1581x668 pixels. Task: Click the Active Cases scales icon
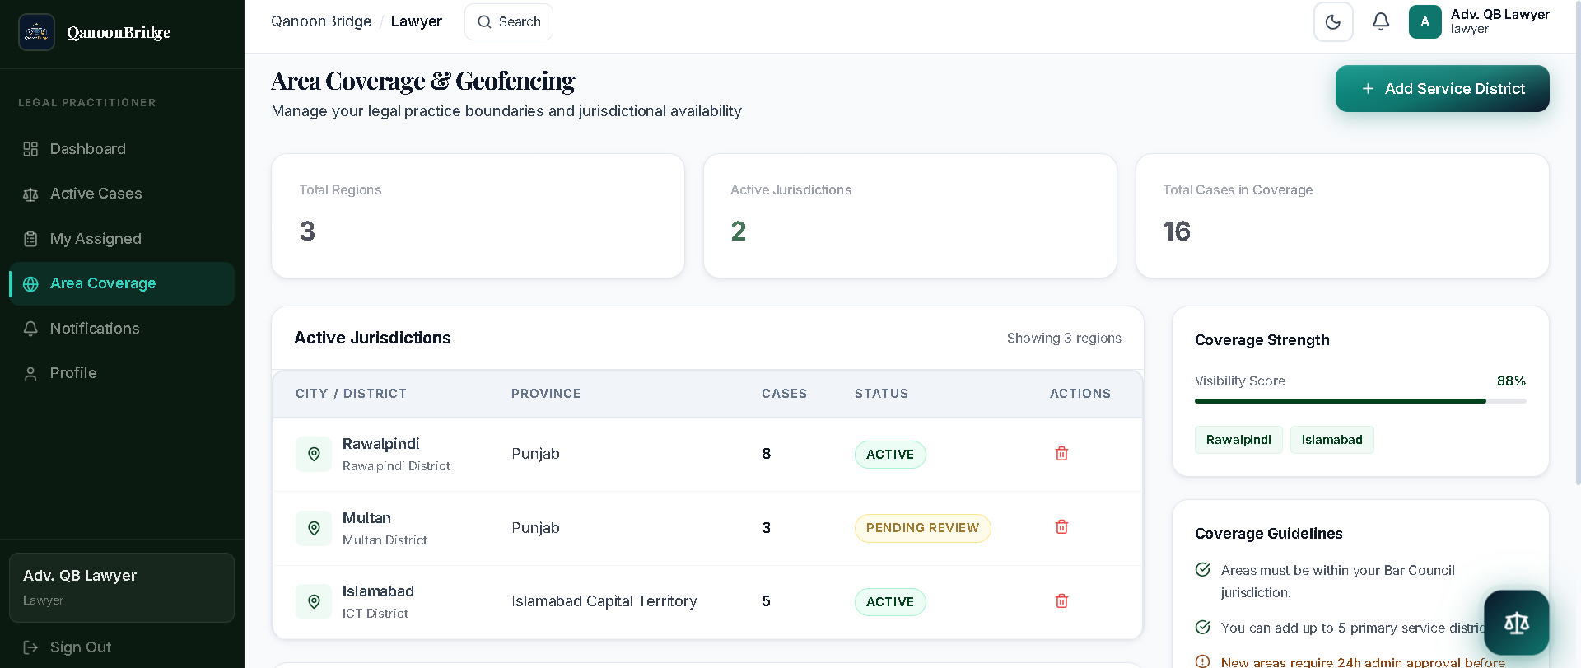coord(30,194)
